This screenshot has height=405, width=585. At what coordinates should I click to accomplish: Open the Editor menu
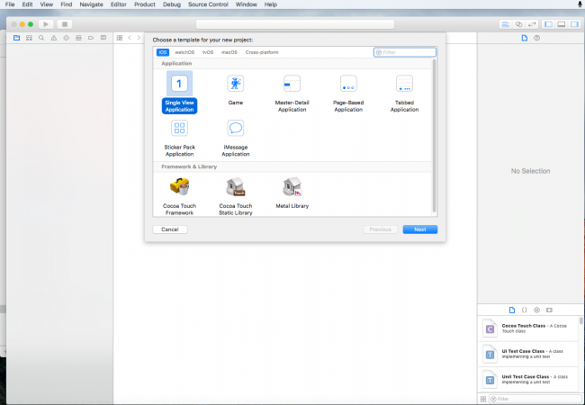tap(119, 4)
